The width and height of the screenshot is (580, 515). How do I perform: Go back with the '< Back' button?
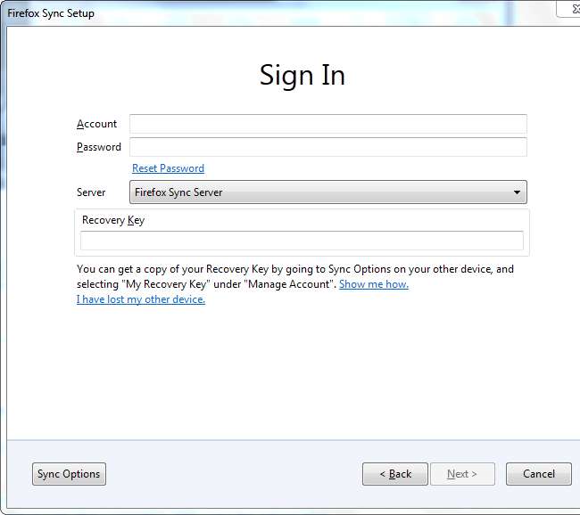click(x=395, y=474)
